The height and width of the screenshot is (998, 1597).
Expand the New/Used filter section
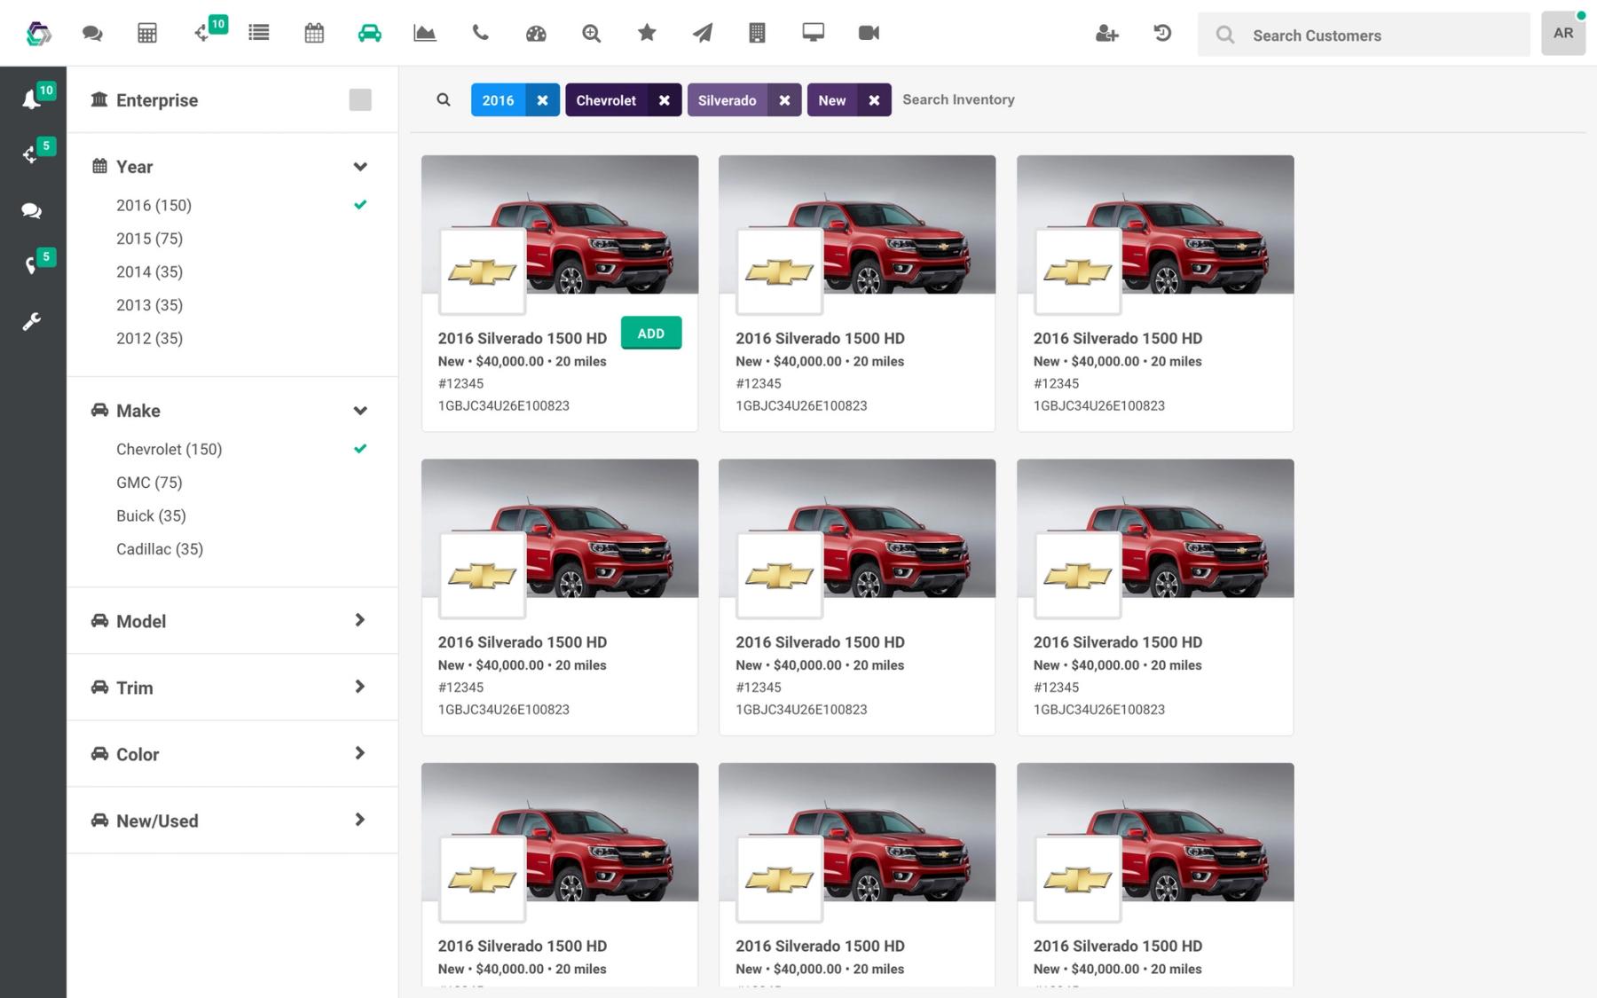pyautogui.click(x=359, y=820)
